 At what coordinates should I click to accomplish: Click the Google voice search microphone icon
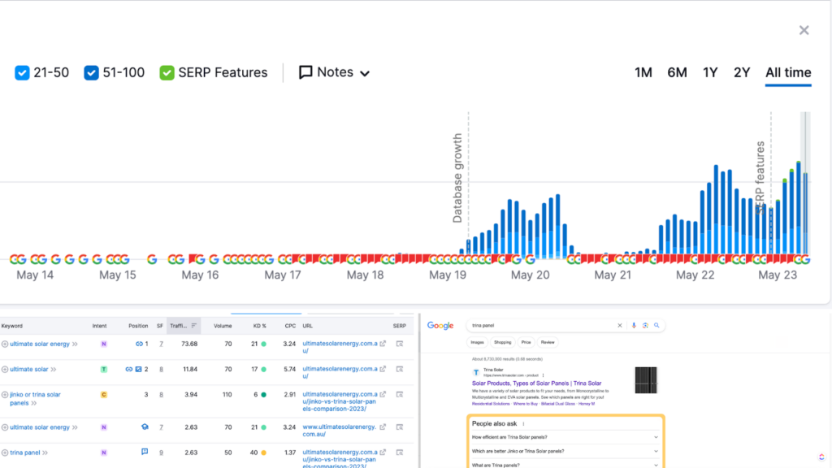point(633,326)
